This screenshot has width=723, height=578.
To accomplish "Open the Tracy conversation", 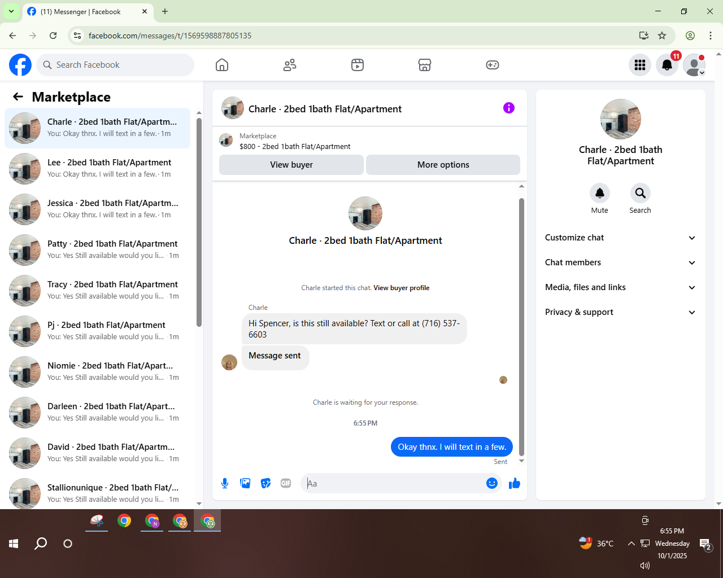I will [98, 291].
